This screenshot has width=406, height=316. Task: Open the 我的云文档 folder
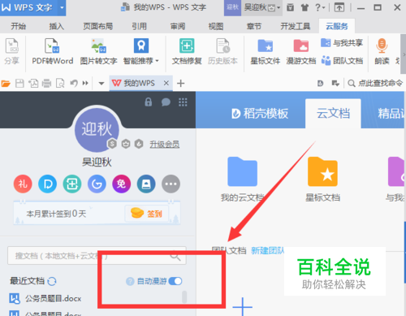coord(242,180)
